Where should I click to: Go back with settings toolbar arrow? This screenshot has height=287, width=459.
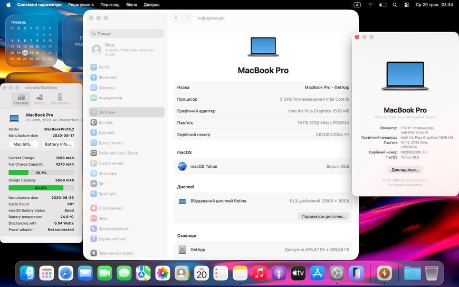[x=176, y=18]
